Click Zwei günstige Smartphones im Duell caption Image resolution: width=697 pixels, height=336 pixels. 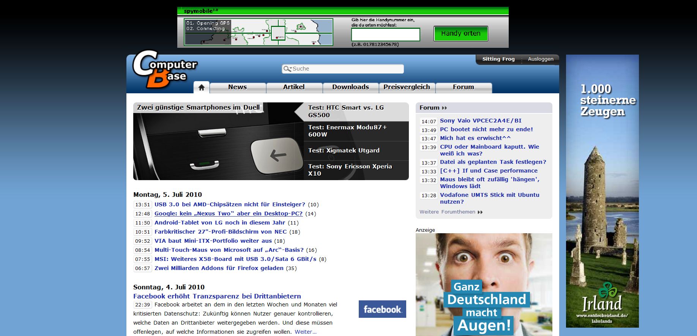point(198,107)
